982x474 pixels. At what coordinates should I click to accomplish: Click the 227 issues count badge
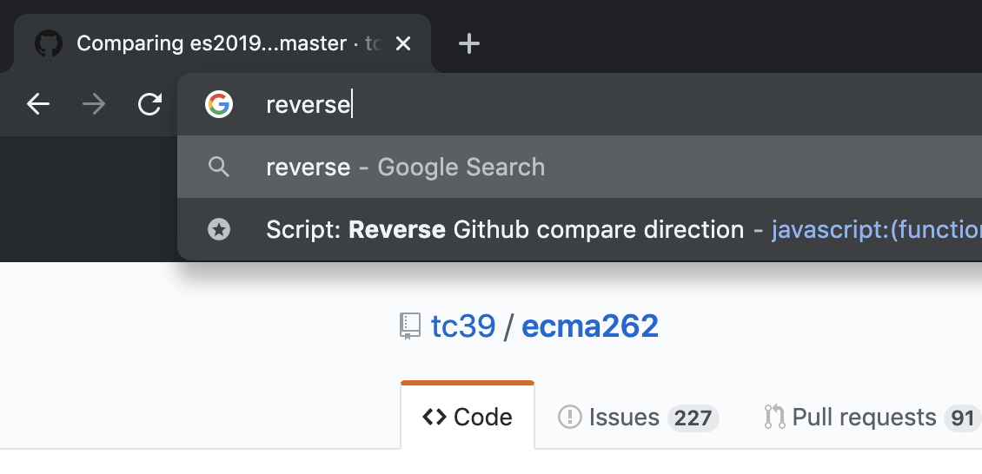tap(693, 418)
